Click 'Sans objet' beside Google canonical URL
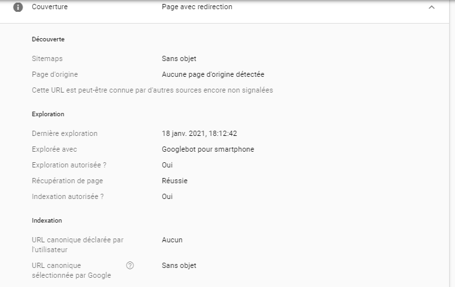The width and height of the screenshot is (455, 287). pyautogui.click(x=179, y=265)
